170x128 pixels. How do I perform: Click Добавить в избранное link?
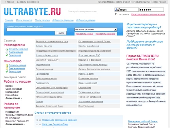pos(28,2)
